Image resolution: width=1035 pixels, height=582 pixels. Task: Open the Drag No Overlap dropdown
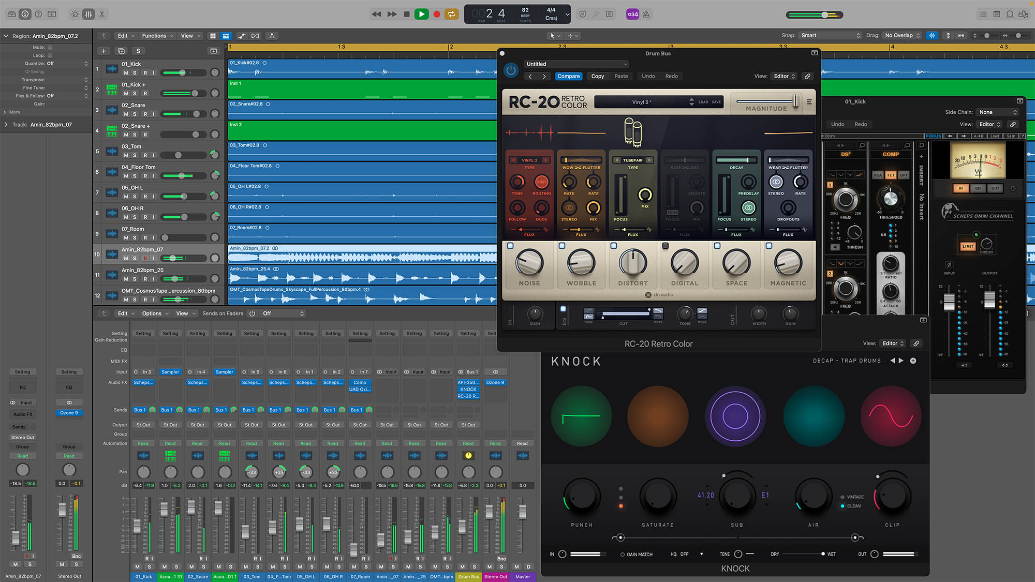coord(903,36)
